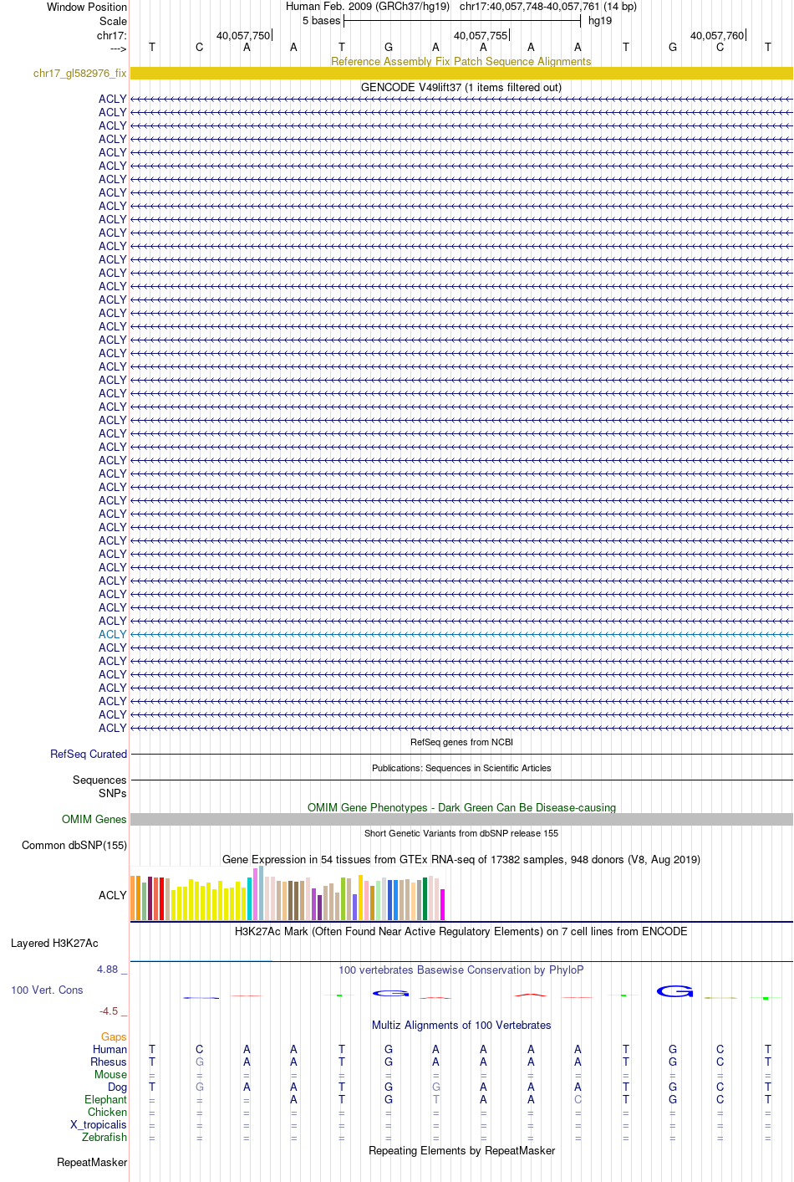Click the Mouse alignment row label

110,1074
